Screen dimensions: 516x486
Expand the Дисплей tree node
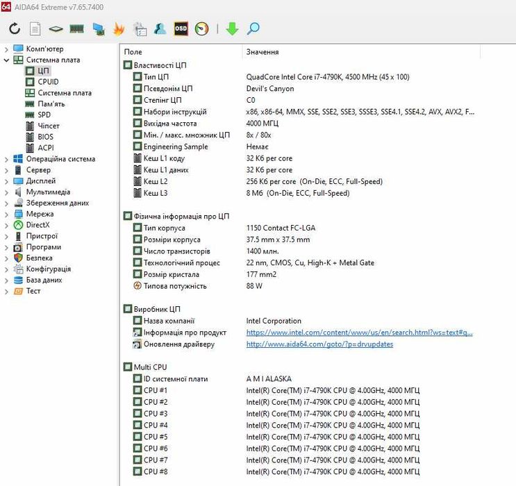(6, 181)
